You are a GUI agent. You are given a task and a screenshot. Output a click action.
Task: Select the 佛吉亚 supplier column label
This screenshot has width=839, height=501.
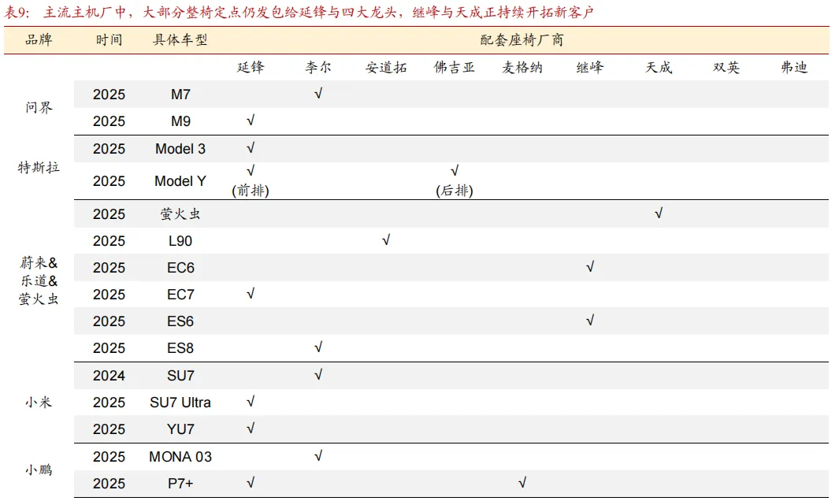point(455,68)
